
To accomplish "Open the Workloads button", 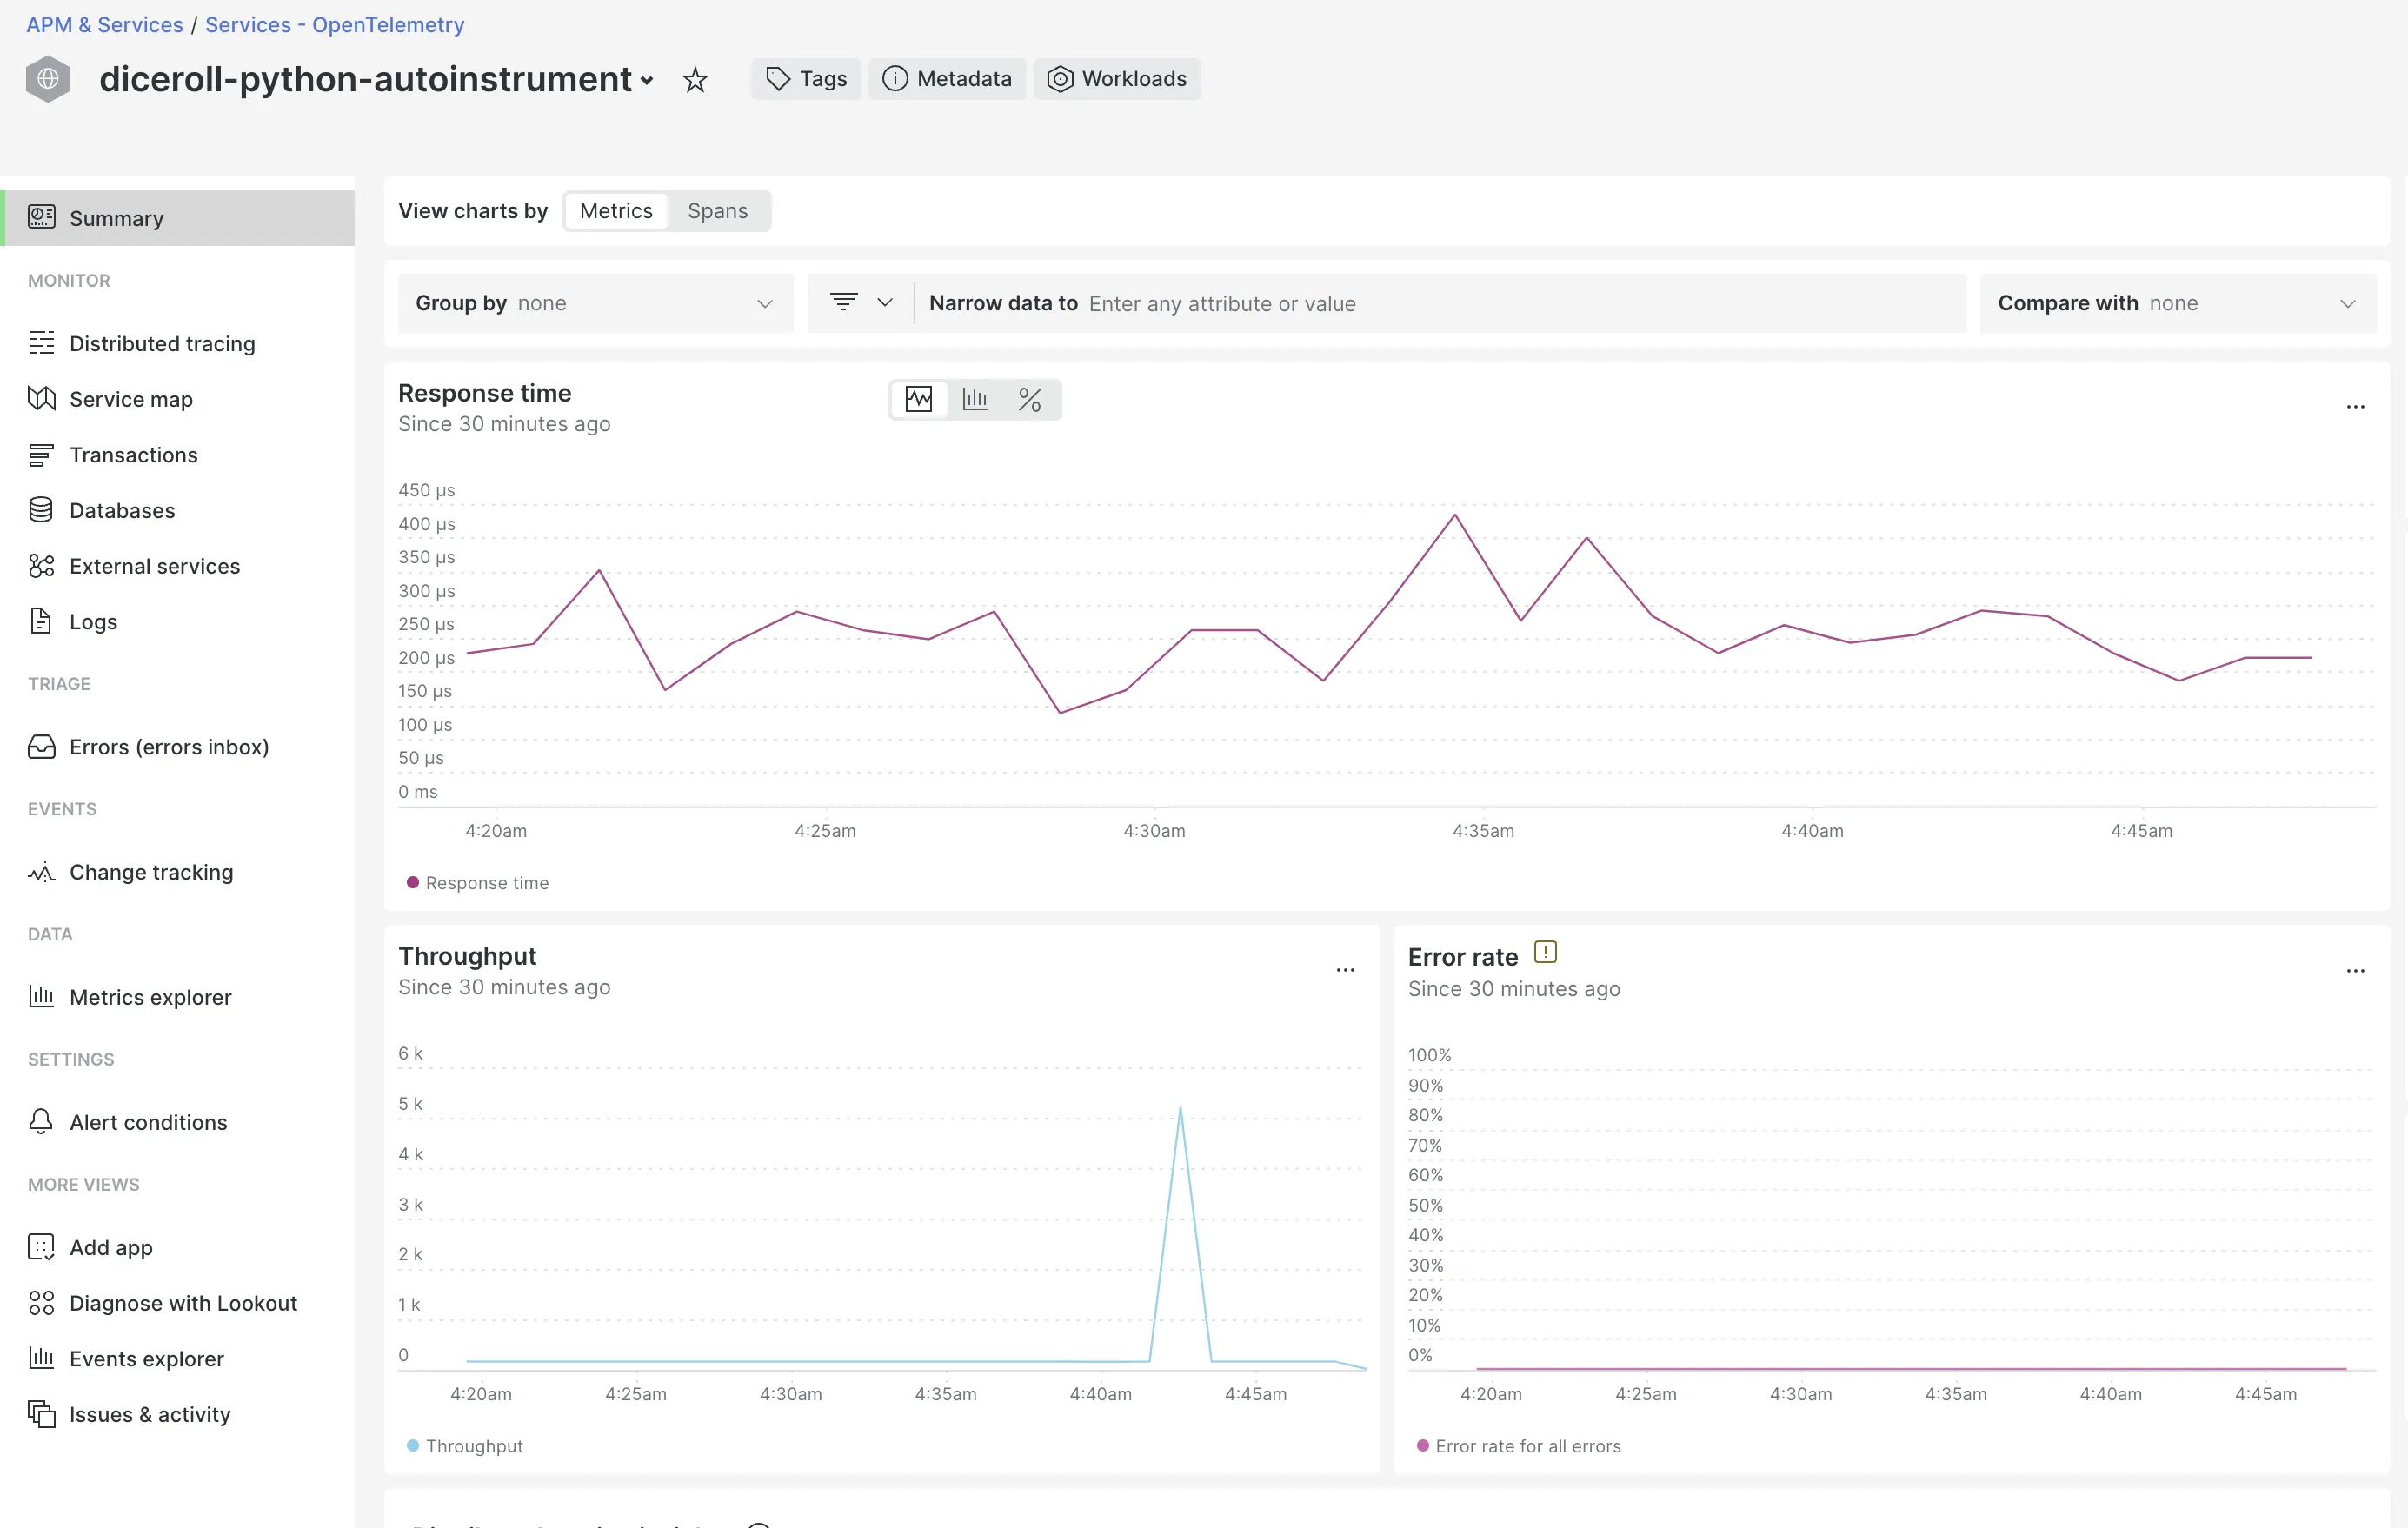I will (1117, 79).
